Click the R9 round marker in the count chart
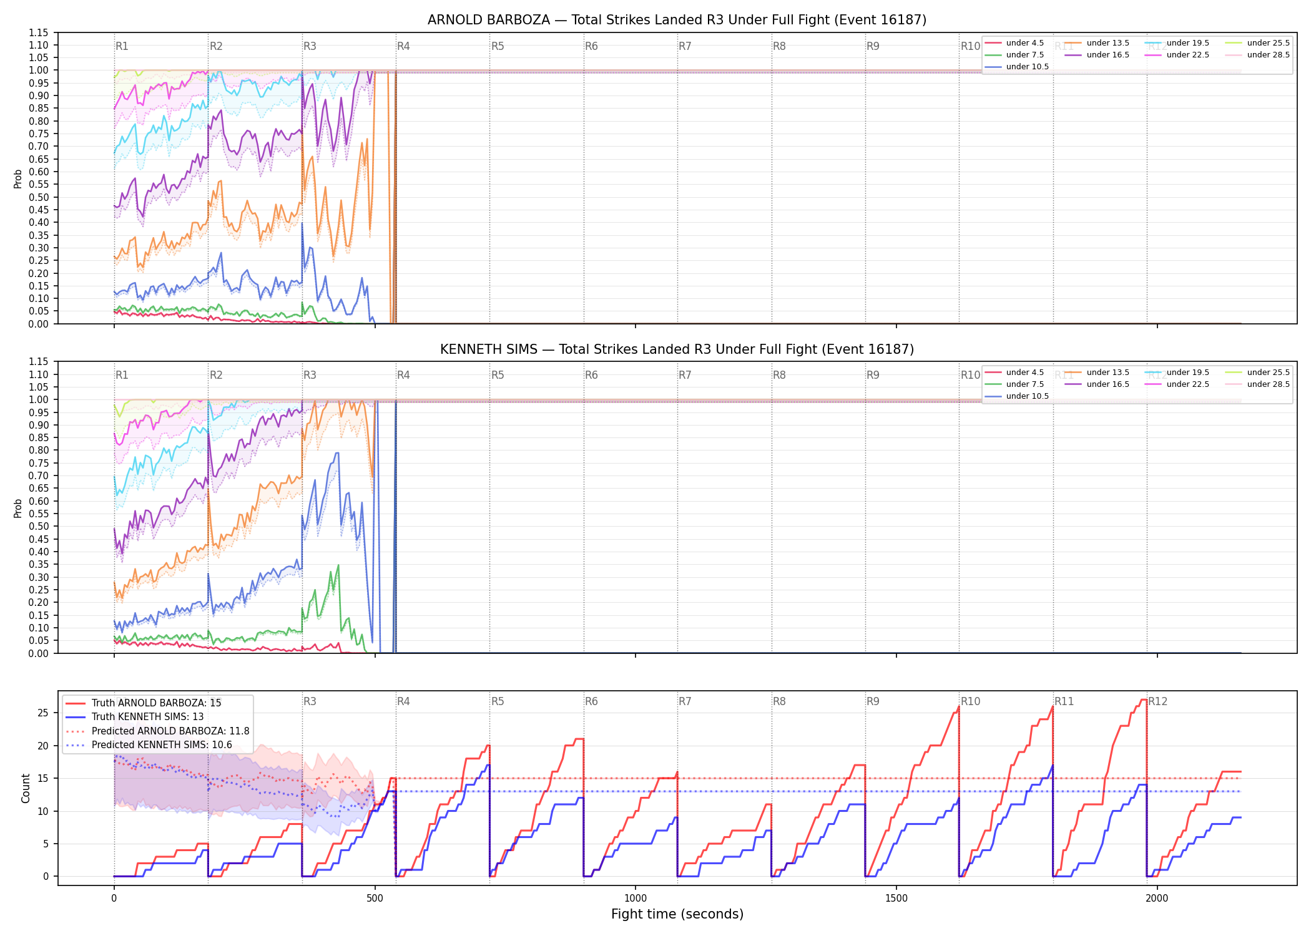This screenshot has height=936, width=1311. pos(873,701)
